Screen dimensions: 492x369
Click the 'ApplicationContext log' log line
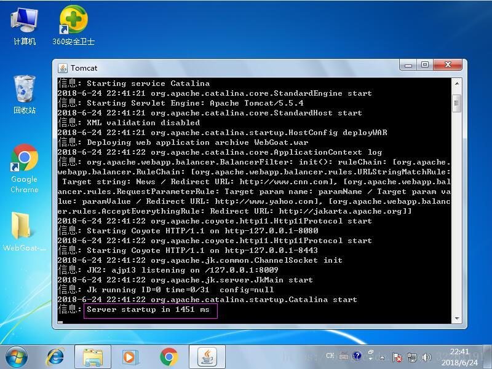[x=220, y=152]
